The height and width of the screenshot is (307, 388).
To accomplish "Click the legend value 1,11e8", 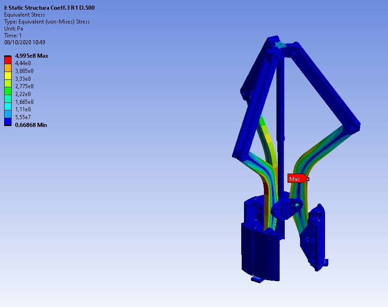I will pos(23,109).
